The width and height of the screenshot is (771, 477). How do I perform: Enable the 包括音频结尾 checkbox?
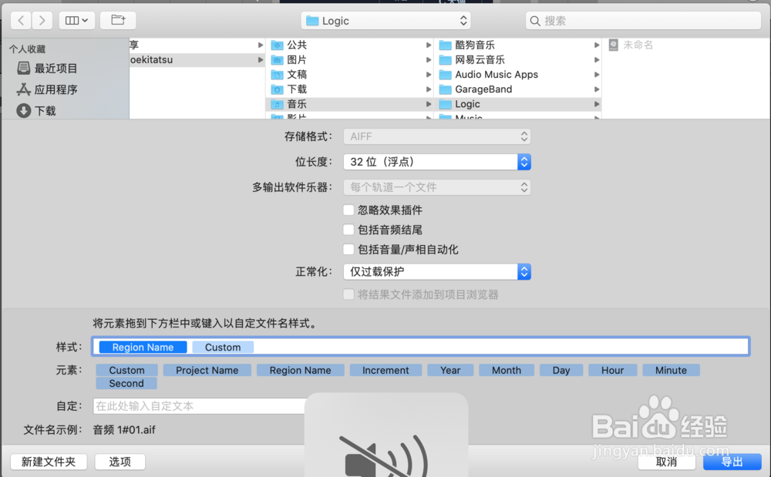point(348,230)
